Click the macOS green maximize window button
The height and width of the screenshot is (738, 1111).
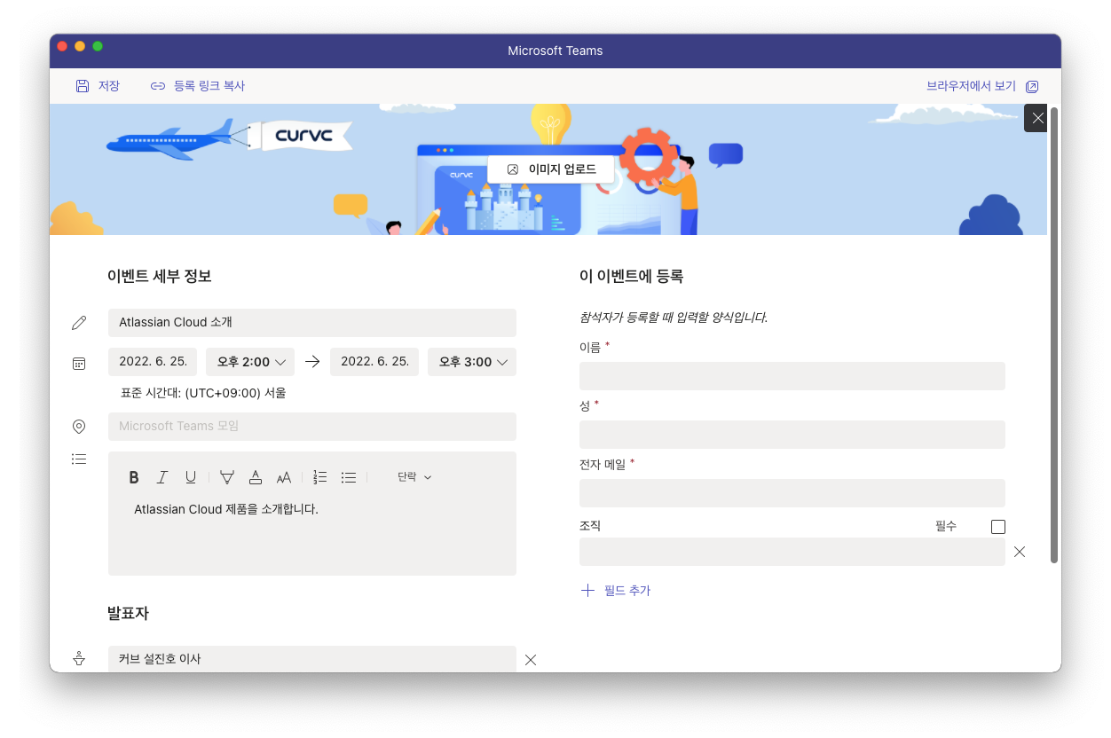(x=98, y=46)
